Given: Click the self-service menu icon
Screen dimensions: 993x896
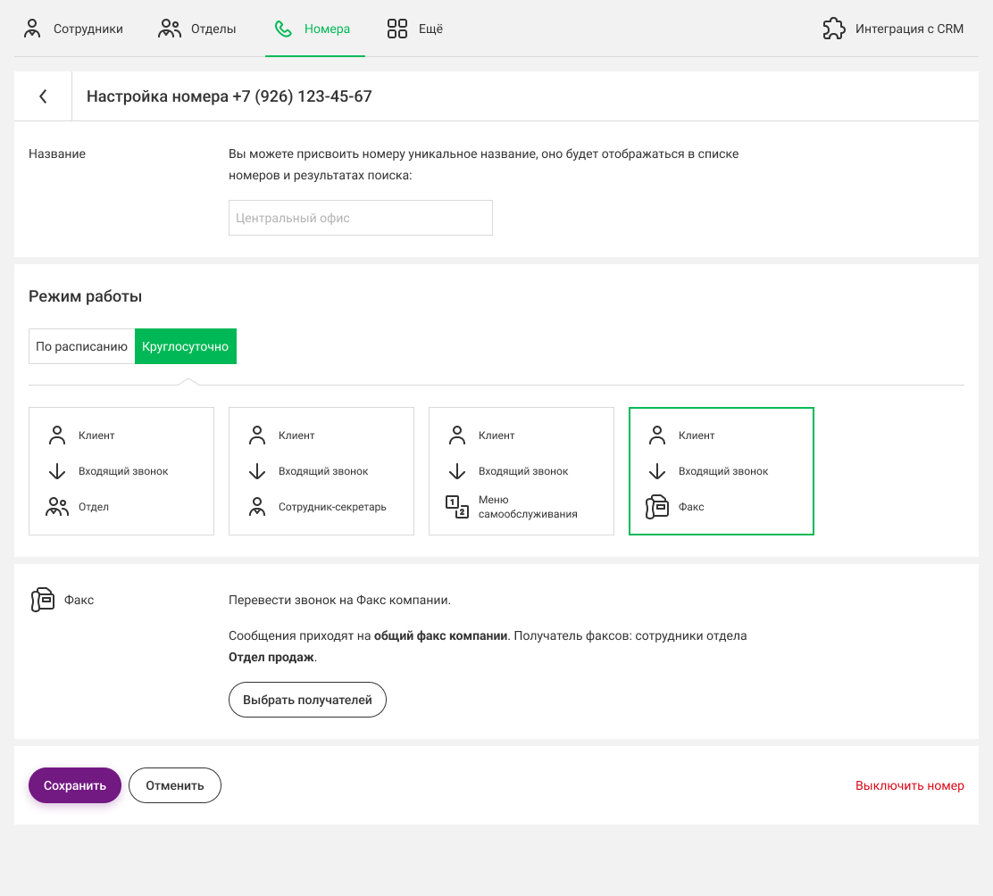Looking at the screenshot, I should coord(457,507).
